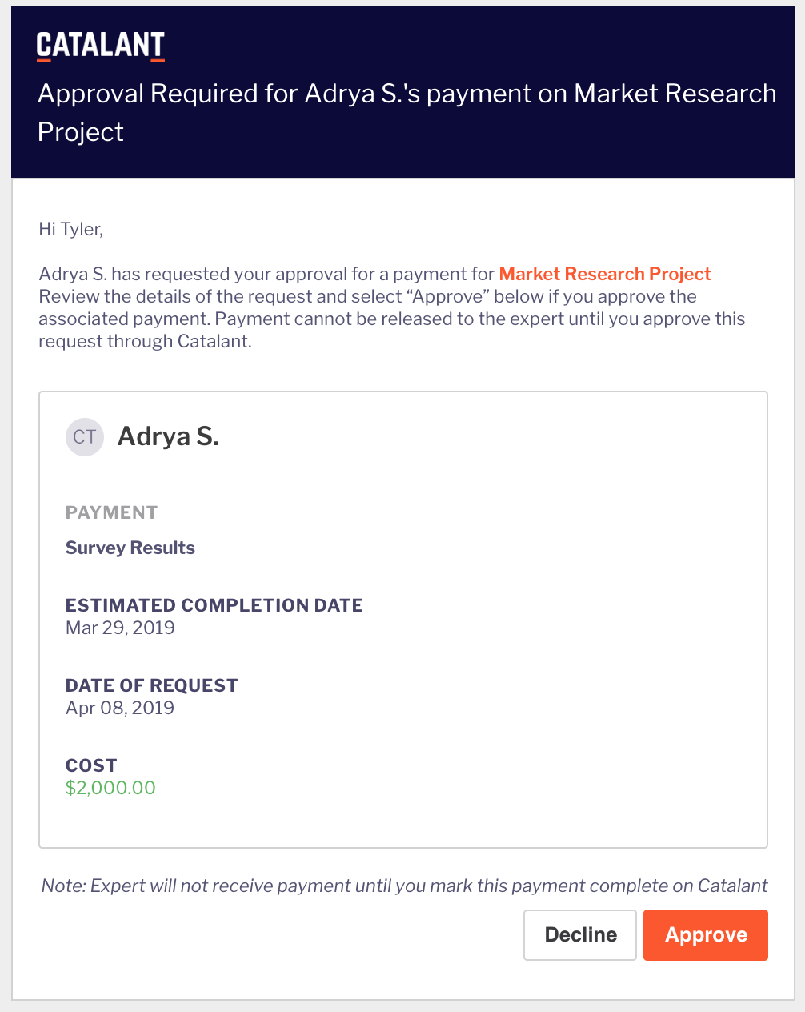Click the note about expert payment
This screenshot has height=1012, width=805.
[x=404, y=885]
